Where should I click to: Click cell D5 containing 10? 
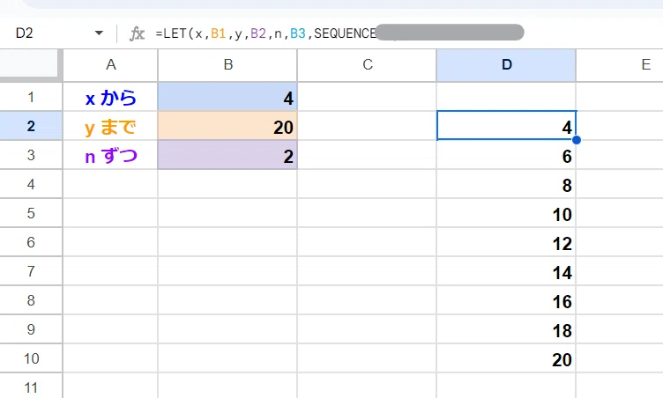[506, 213]
